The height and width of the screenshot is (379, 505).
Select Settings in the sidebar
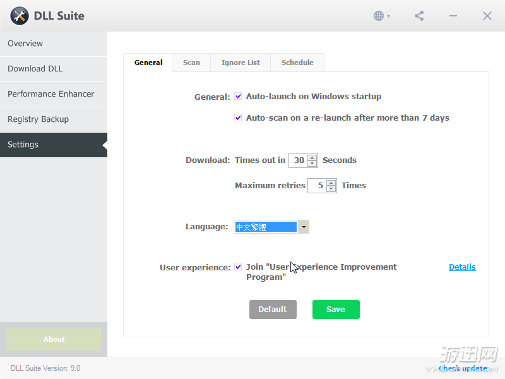coord(54,145)
